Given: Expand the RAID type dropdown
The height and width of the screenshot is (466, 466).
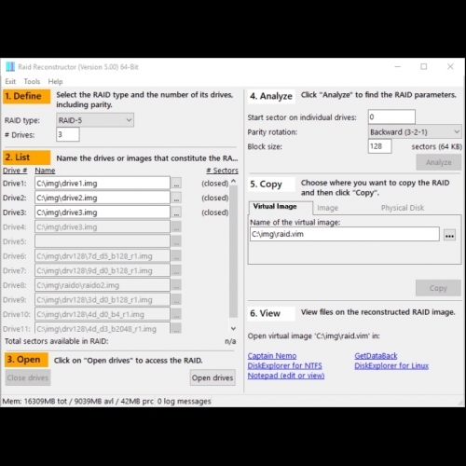Looking at the screenshot, I should point(95,120).
